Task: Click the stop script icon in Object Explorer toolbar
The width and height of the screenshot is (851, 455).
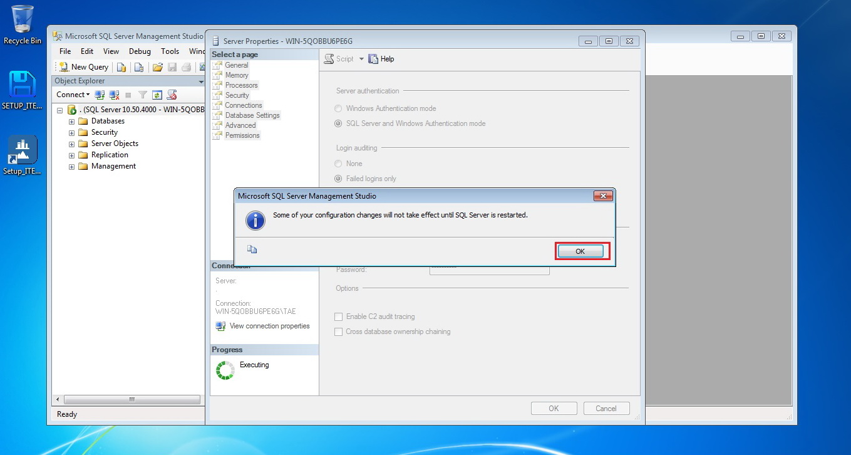Action: click(172, 95)
